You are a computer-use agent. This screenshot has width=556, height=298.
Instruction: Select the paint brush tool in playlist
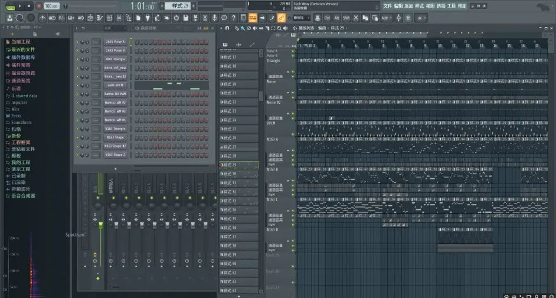point(243,28)
